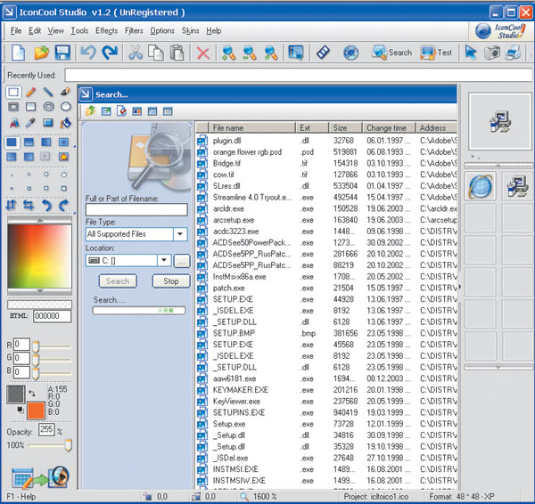Click the printer icon in toolbar
This screenshot has height=504, width=535.
click(513, 53)
